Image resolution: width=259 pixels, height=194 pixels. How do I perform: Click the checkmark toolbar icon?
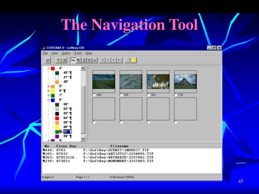95,60
